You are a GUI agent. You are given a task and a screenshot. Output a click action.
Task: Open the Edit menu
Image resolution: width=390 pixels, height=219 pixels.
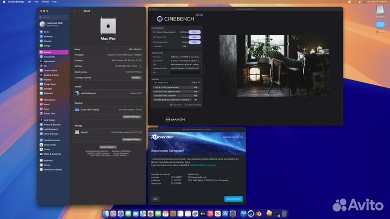click(x=29, y=2)
